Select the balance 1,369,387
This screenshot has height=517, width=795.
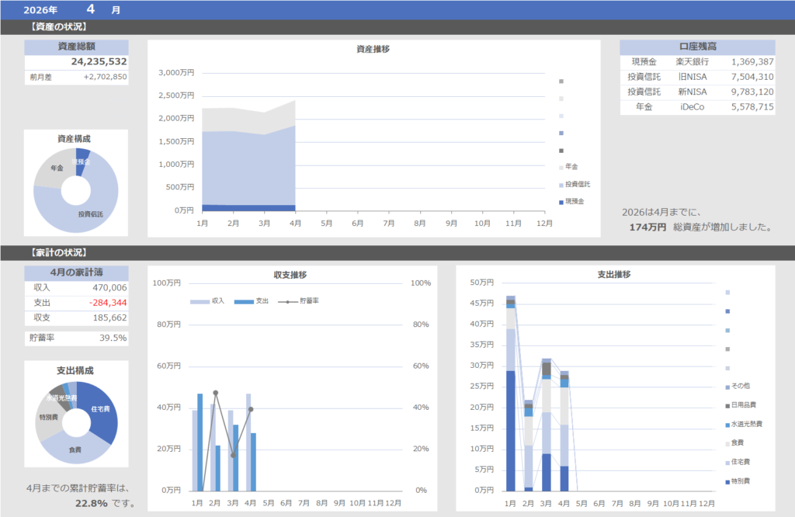click(752, 62)
